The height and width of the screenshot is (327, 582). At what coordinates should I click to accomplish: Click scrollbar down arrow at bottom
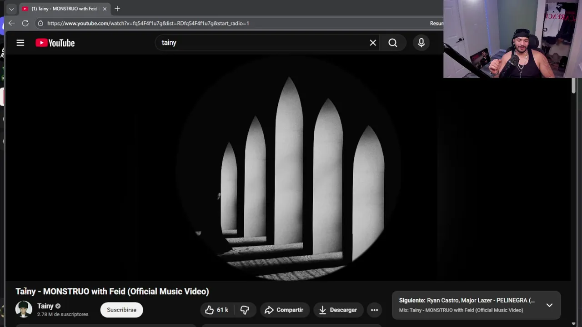(574, 323)
